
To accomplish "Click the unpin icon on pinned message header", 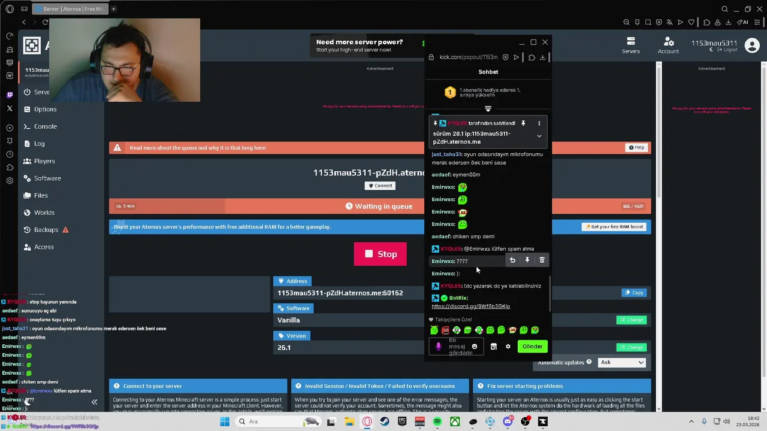I will pos(523,123).
